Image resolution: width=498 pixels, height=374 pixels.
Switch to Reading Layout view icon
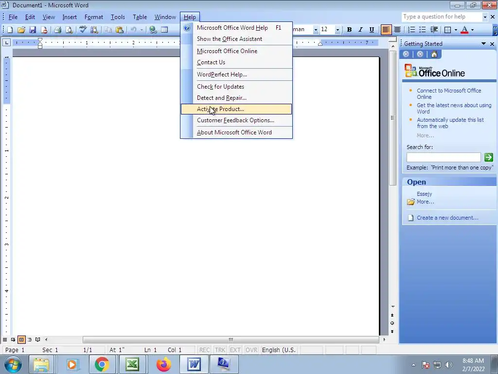tap(38, 339)
